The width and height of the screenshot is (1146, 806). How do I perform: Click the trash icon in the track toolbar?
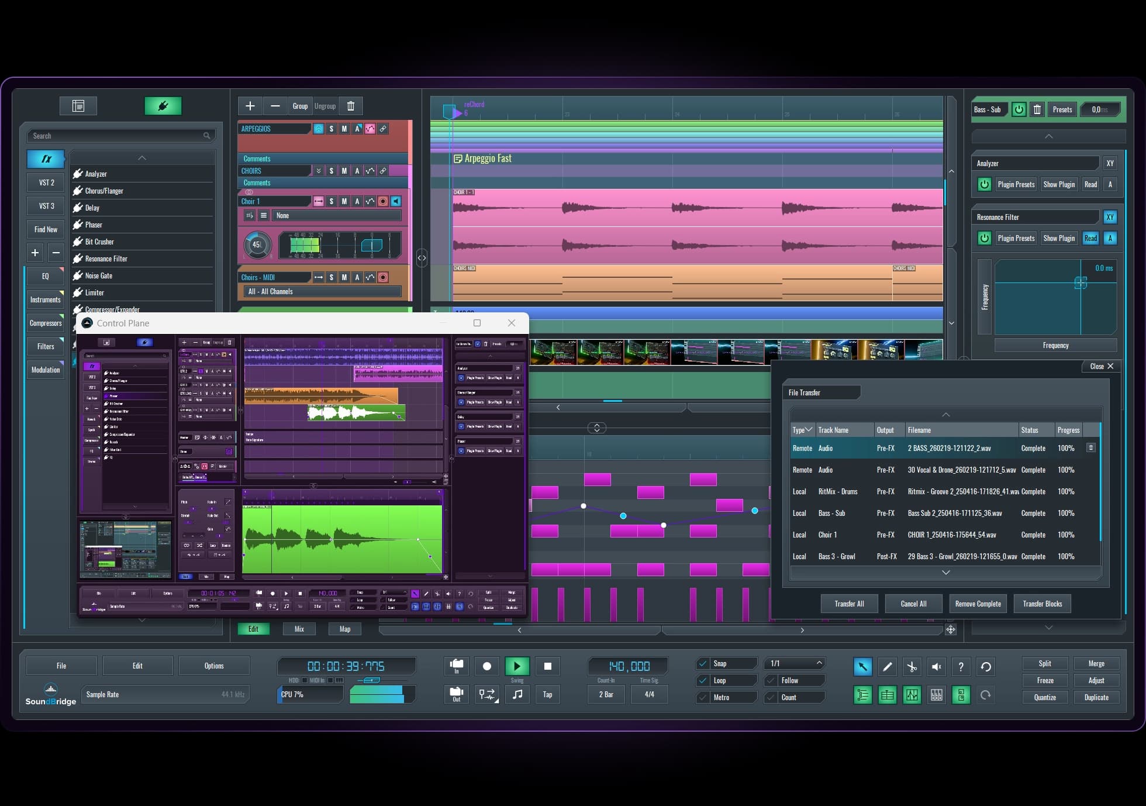[x=351, y=105]
